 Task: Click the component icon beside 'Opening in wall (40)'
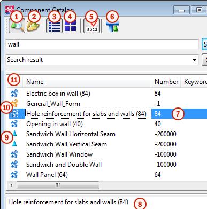14,124
